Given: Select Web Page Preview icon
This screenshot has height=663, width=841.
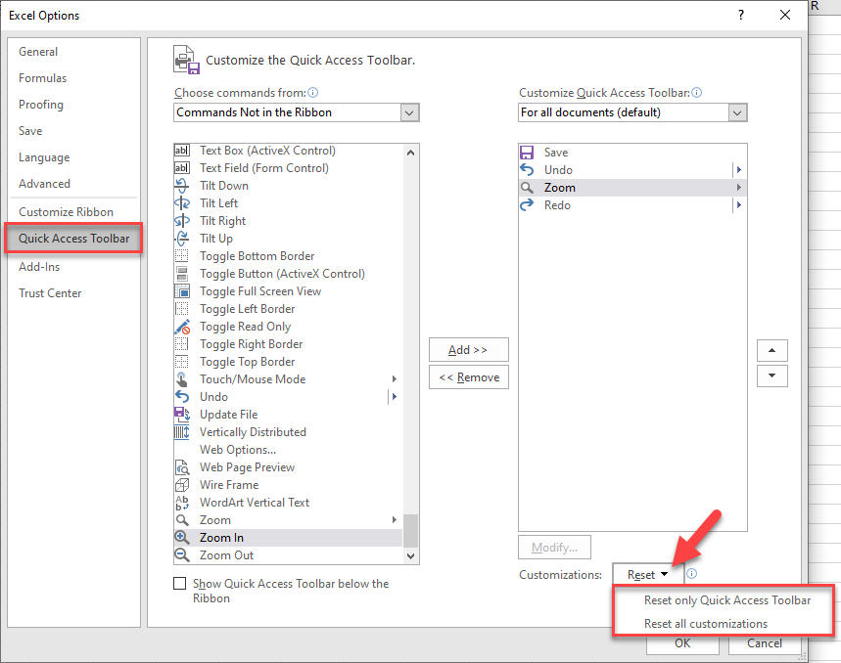Looking at the screenshot, I should 182,467.
